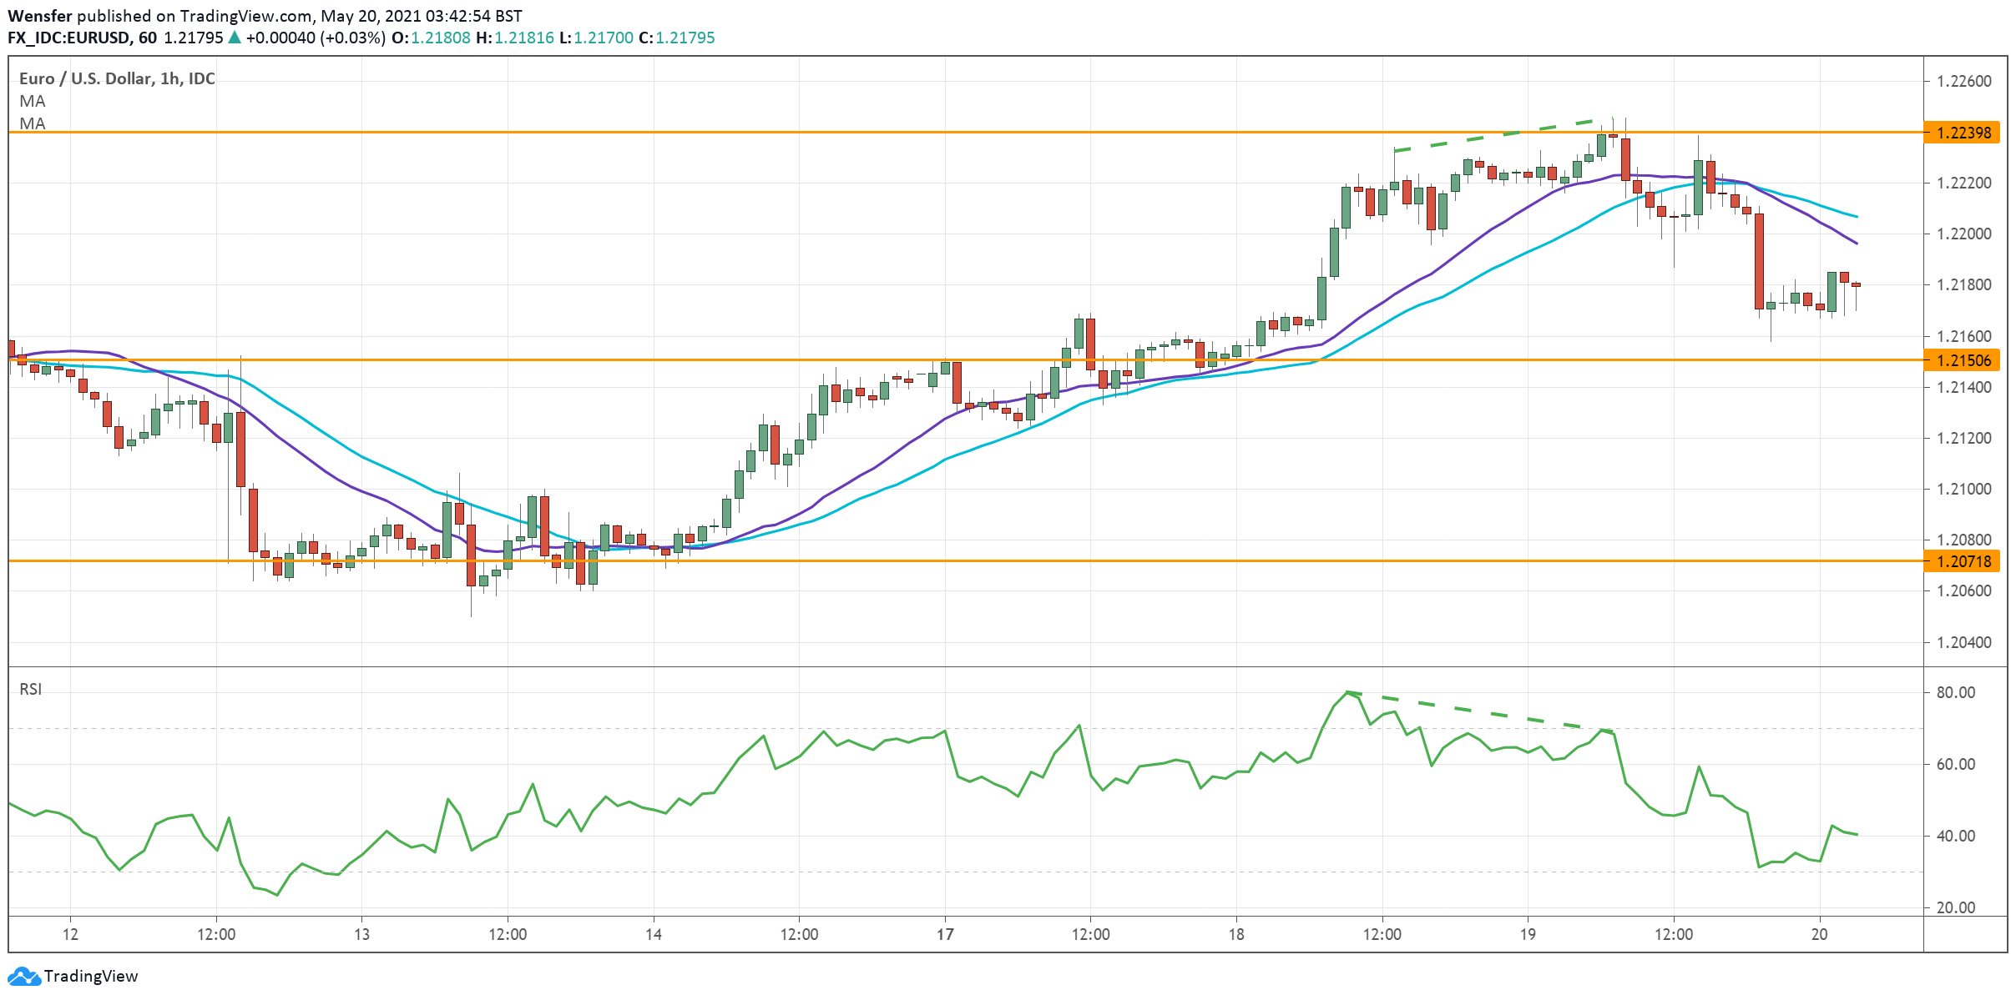Click the orange 1.22398 price tag
This screenshot has height=1000, width=2016.
[x=1963, y=133]
